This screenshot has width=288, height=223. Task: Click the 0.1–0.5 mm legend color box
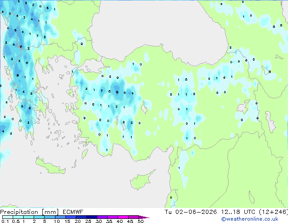coord(8,217)
